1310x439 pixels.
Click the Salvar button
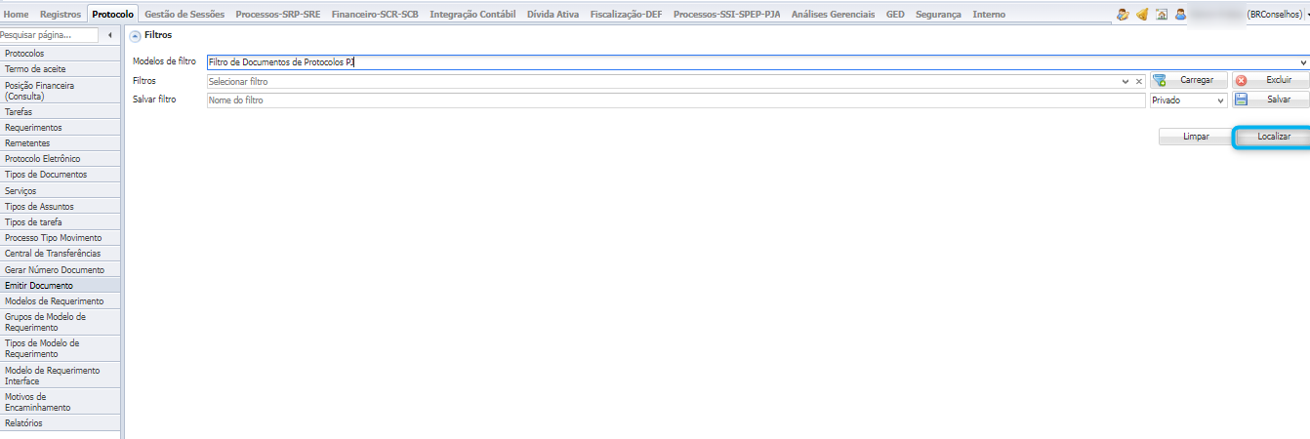click(1270, 100)
